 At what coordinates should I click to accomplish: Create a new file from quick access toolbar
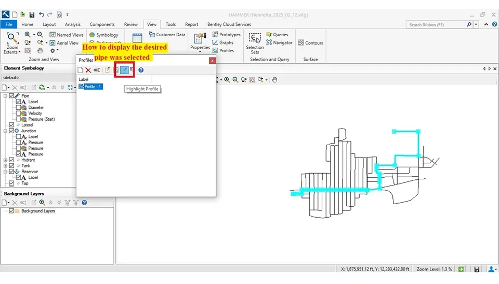pos(15,15)
